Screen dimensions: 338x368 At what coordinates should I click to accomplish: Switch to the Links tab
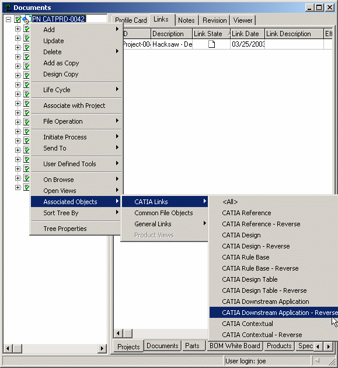point(161,19)
